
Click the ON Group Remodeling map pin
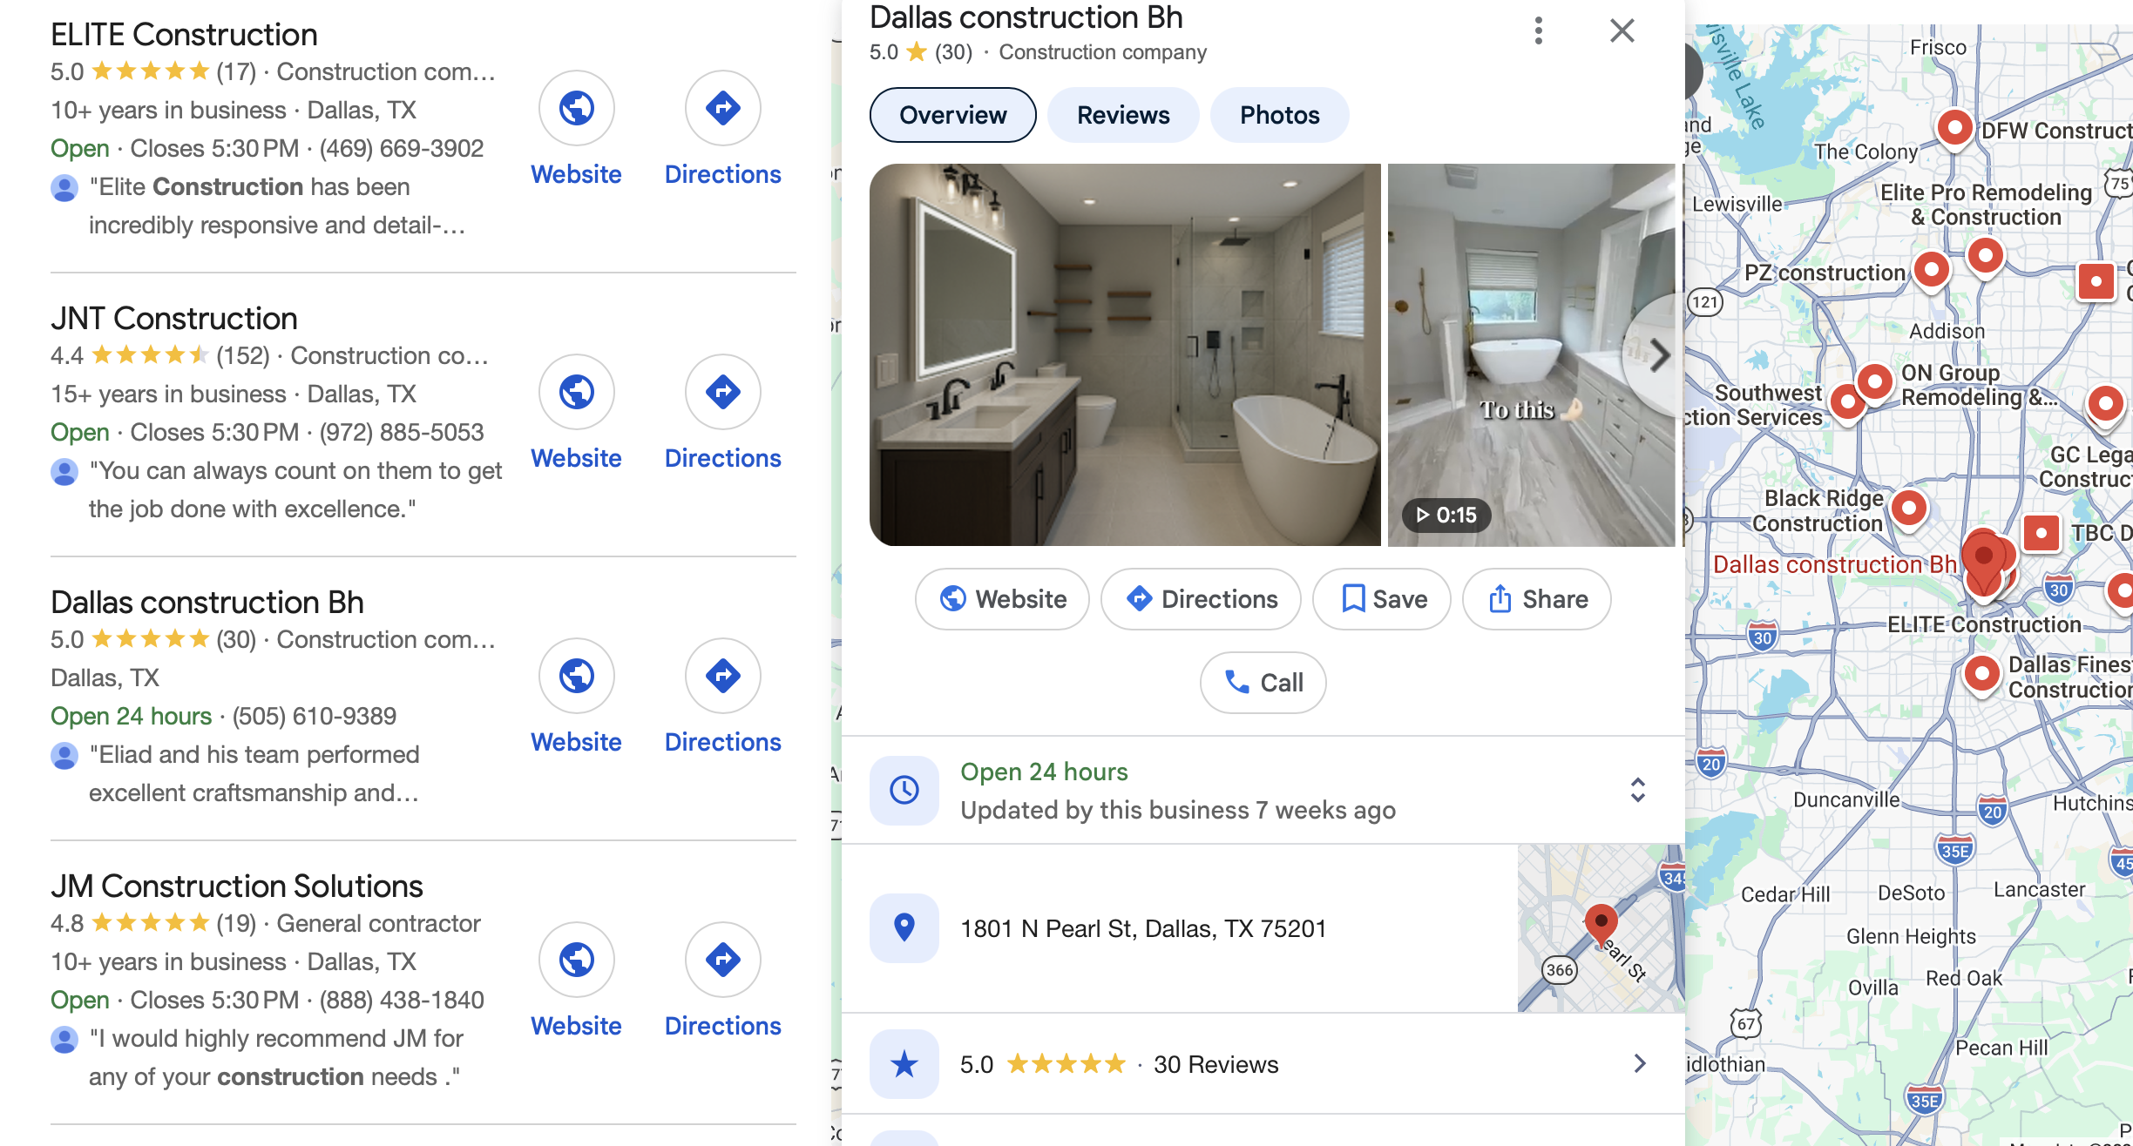[1874, 381]
